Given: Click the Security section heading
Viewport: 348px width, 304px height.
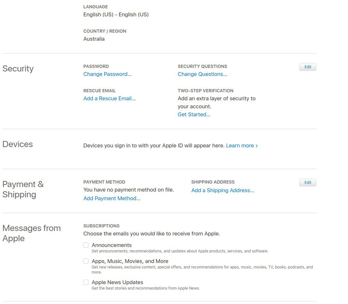Looking at the screenshot, I should click(18, 69).
